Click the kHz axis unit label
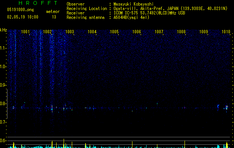This screenshot has width=234, height=148. click(3, 30)
